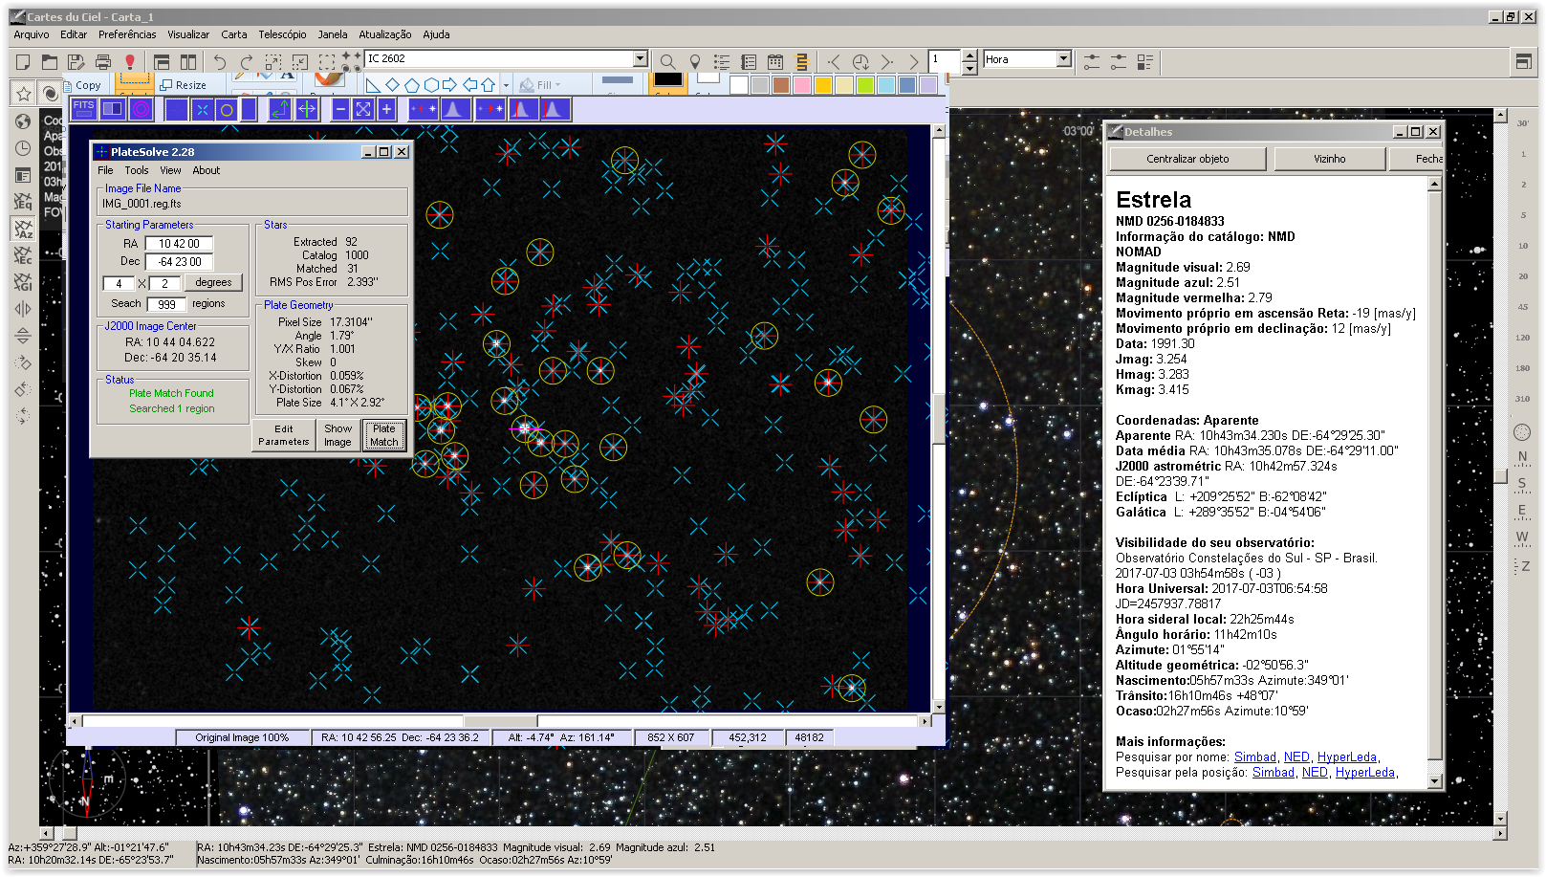
Task: Toggle red cross extracted star markers
Action: click(x=177, y=109)
